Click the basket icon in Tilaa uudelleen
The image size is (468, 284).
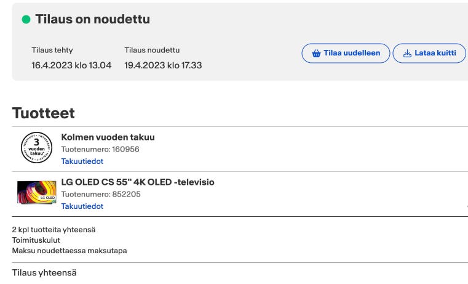[x=316, y=53]
